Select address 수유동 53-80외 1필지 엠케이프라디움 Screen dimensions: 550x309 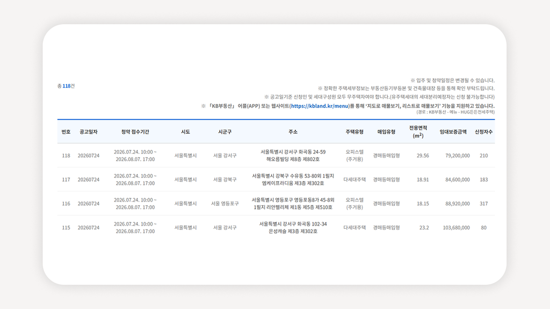click(x=293, y=179)
